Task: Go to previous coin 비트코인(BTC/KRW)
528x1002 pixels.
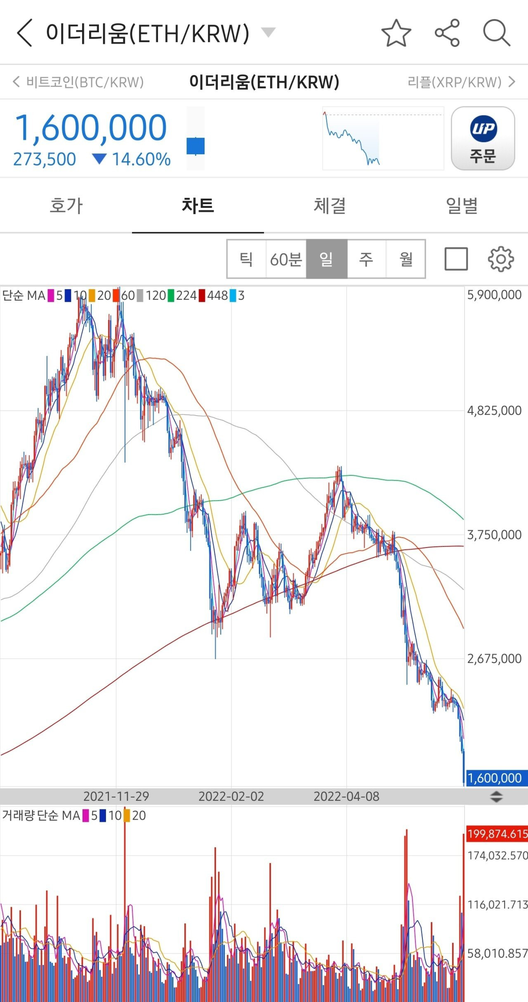Action: click(78, 82)
